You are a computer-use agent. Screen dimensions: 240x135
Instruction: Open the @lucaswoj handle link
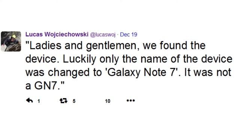pos(103,34)
